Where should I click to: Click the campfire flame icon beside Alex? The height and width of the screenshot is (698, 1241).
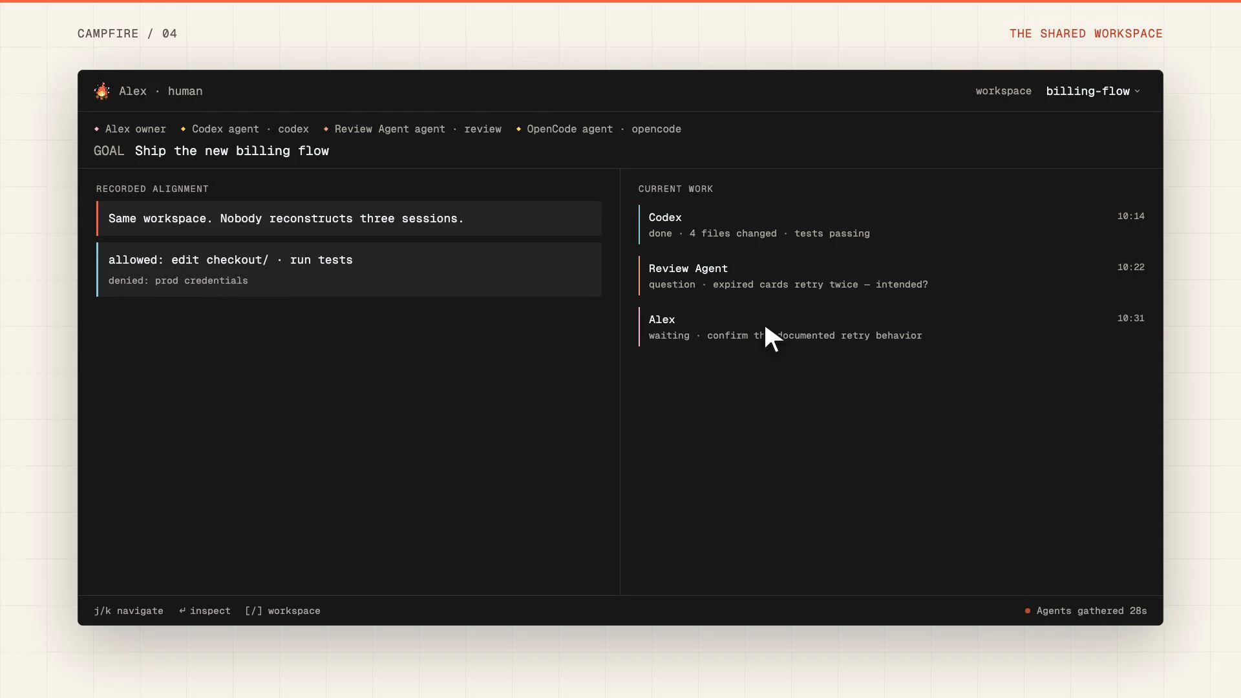[x=102, y=91]
